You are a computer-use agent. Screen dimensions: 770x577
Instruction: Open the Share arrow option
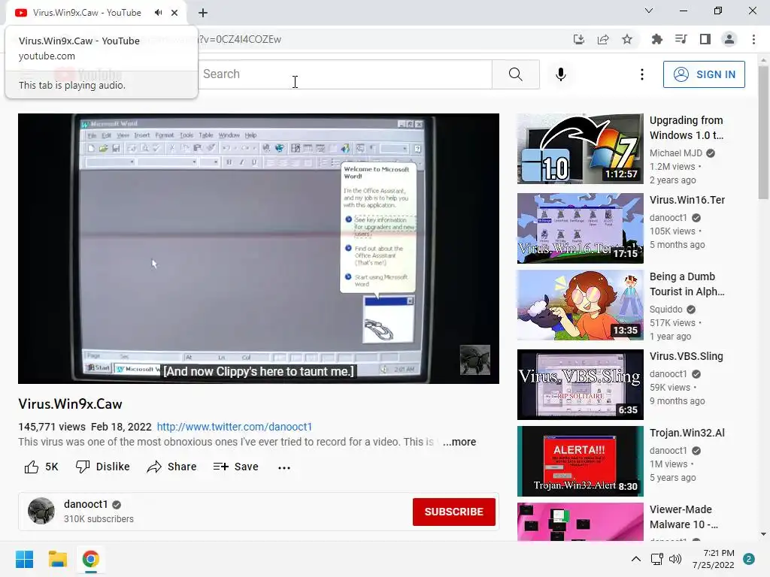click(x=154, y=467)
